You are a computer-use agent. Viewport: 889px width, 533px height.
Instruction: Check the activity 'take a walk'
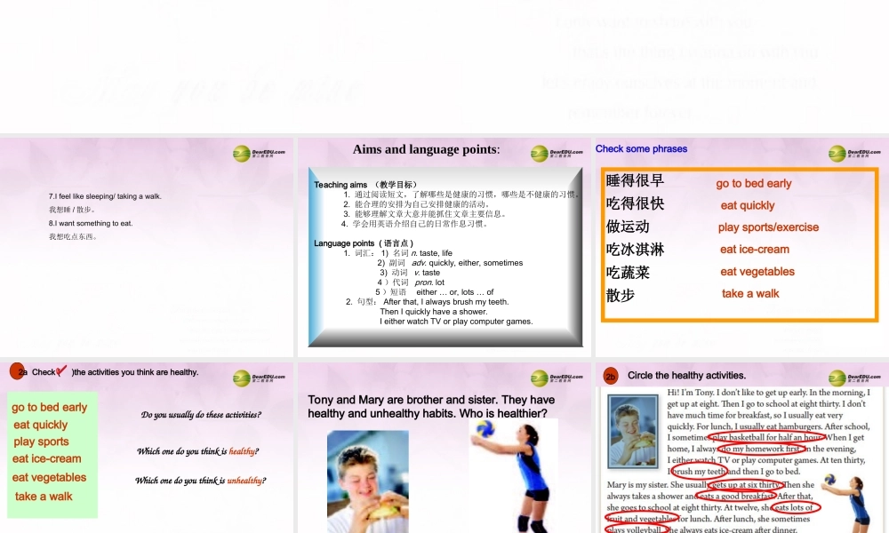click(43, 496)
